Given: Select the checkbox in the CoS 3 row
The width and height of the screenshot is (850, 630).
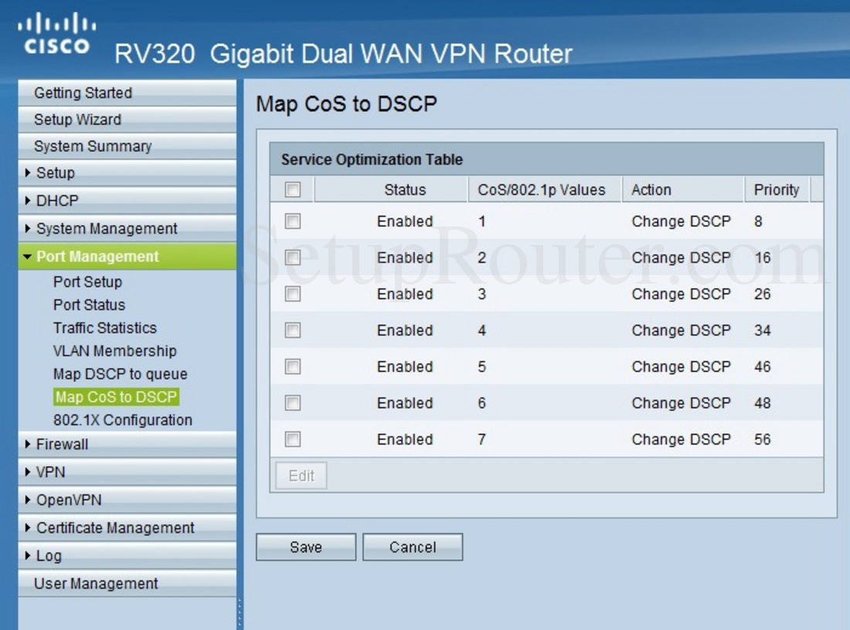Looking at the screenshot, I should 293,294.
